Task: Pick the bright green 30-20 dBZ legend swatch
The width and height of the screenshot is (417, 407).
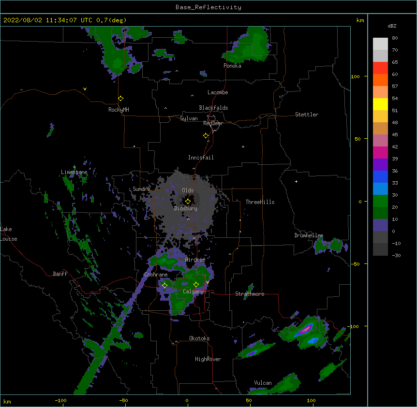Action: tap(380, 201)
